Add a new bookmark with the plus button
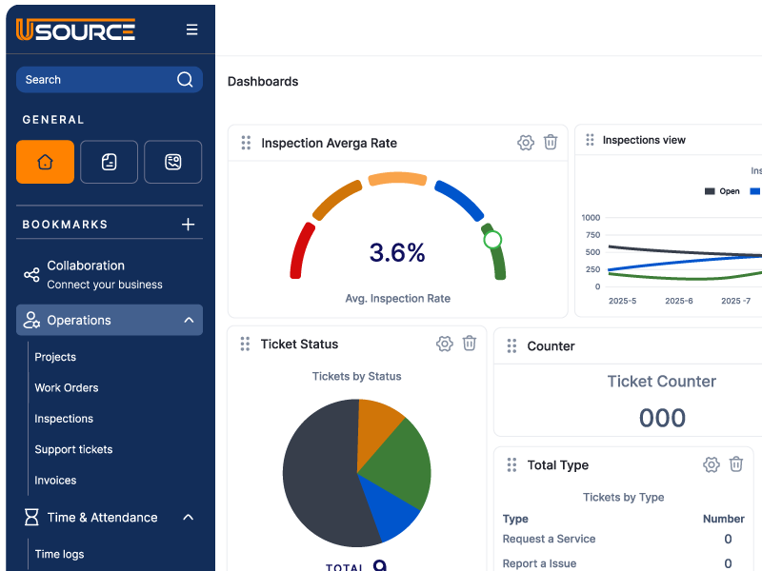Screen dimensions: 762x571 tap(190, 224)
